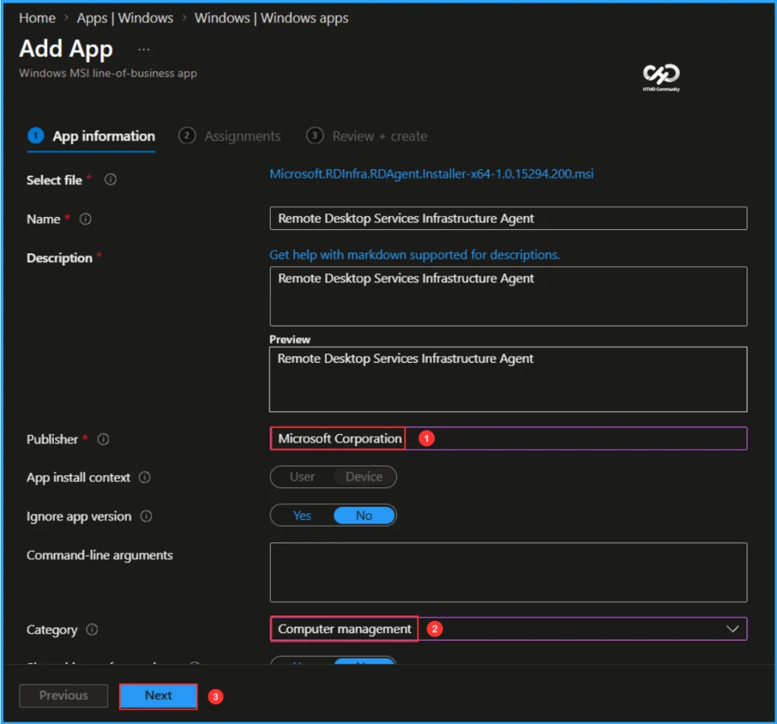777x724 pixels.
Task: Click the info icon for App install context
Action: click(144, 477)
